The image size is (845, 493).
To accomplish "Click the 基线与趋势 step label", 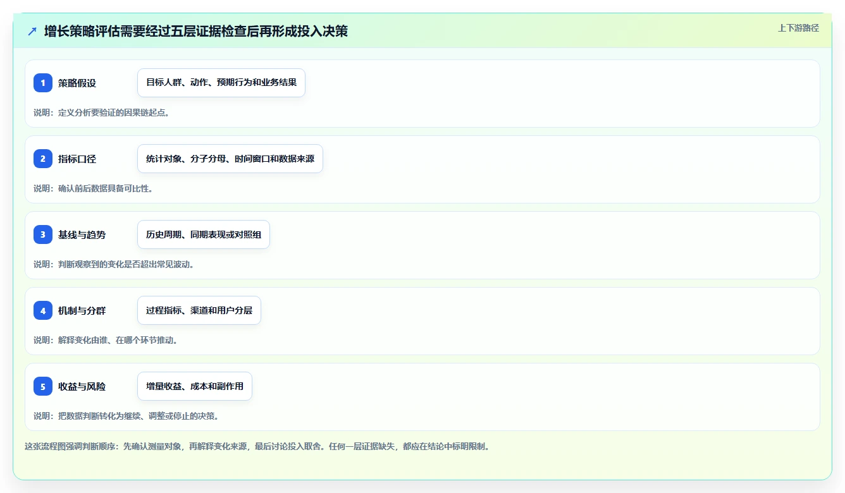I will tap(82, 234).
